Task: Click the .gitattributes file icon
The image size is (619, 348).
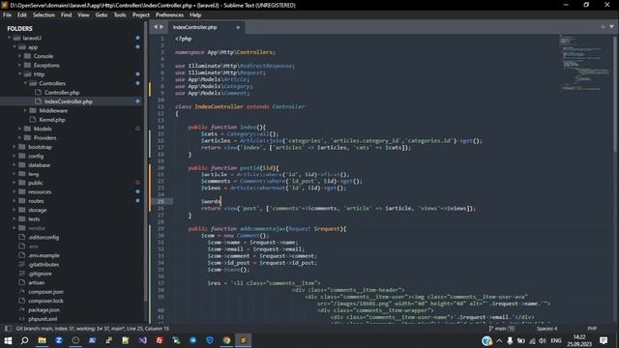Action: pos(22,264)
